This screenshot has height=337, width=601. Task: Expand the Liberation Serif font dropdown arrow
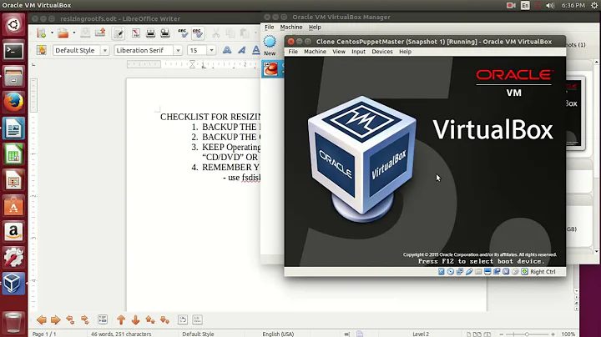tap(178, 50)
